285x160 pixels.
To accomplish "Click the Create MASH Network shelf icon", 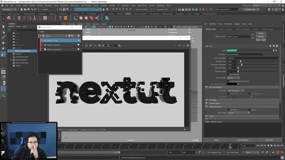I will [x=9, y=18].
